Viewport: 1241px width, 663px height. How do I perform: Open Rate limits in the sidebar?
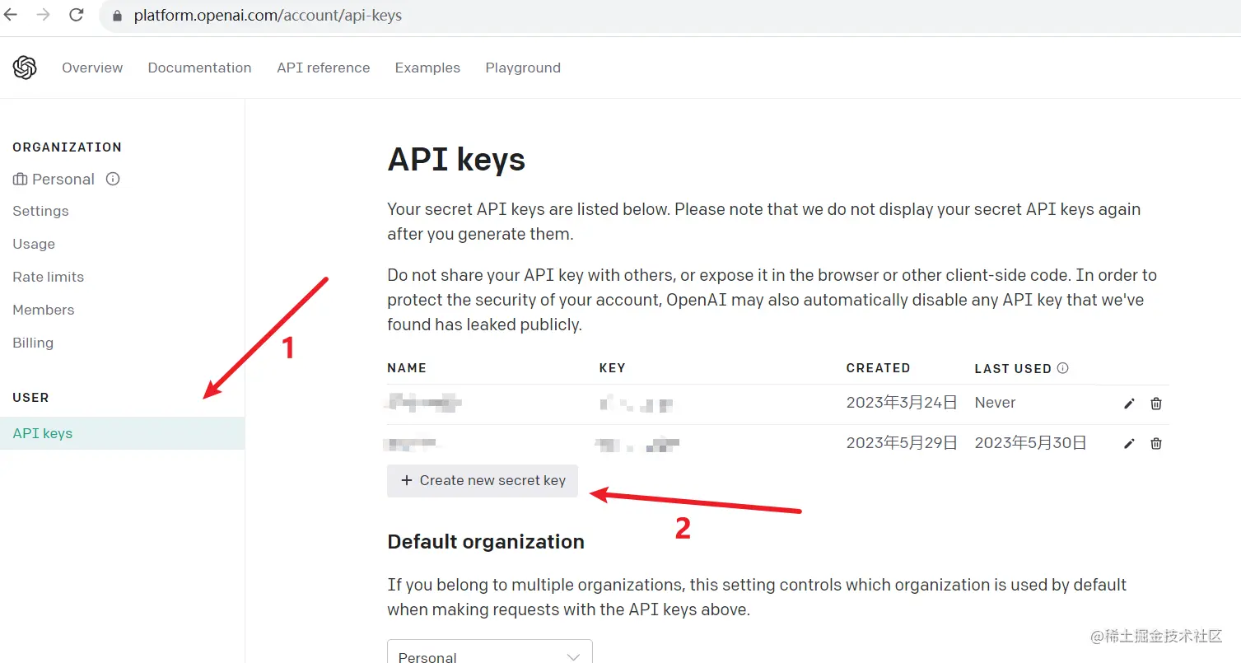pos(48,277)
